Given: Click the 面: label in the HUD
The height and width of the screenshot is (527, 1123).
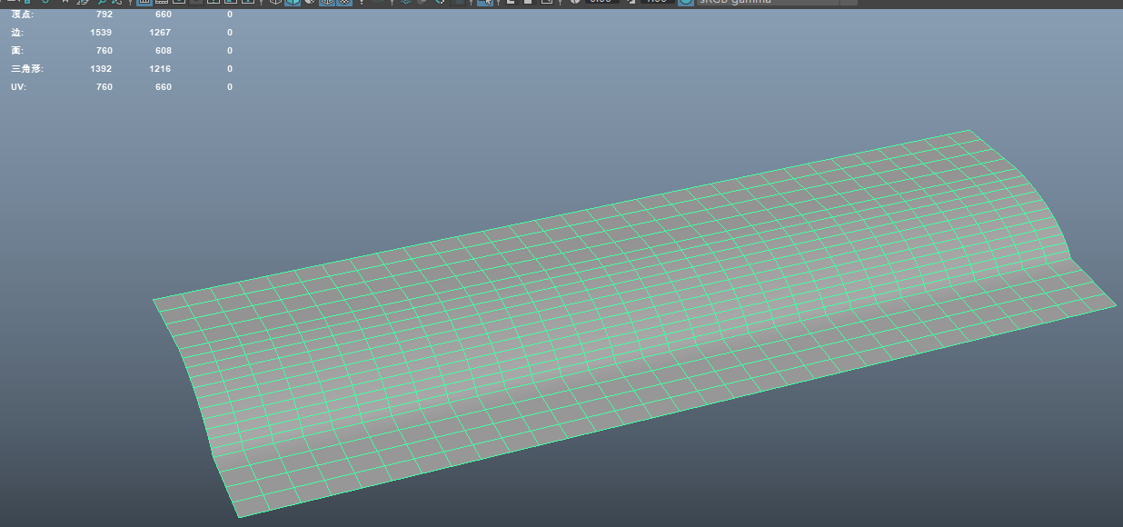Looking at the screenshot, I should [16, 51].
